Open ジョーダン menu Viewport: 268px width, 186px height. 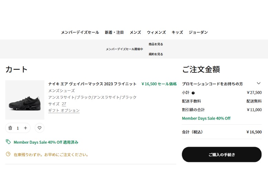[198, 32]
